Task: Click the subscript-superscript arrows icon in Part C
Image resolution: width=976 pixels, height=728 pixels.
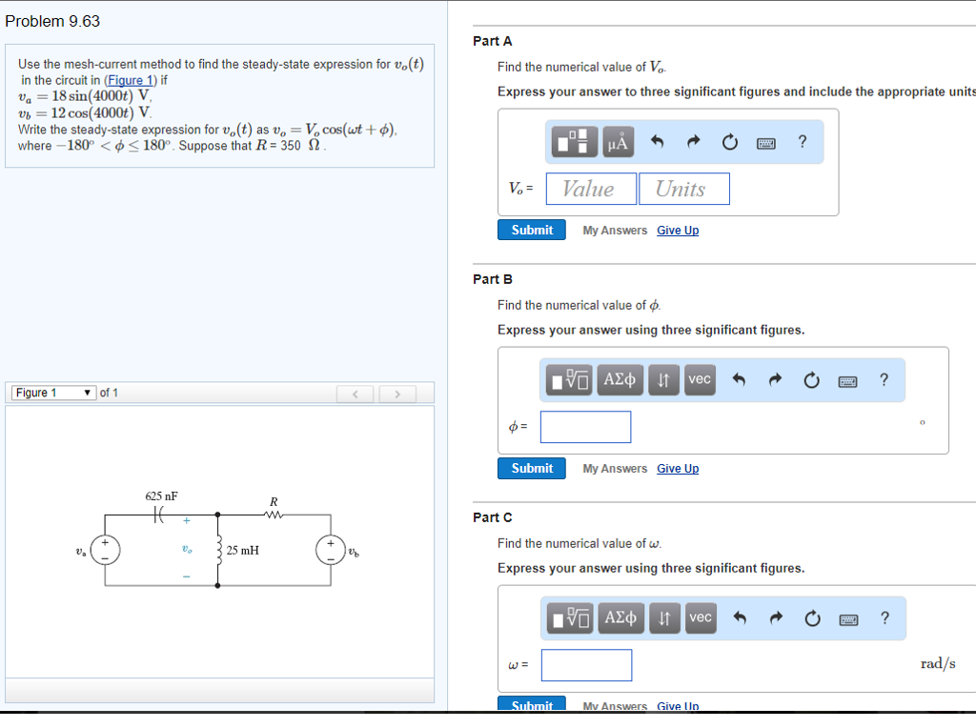Action: click(663, 617)
